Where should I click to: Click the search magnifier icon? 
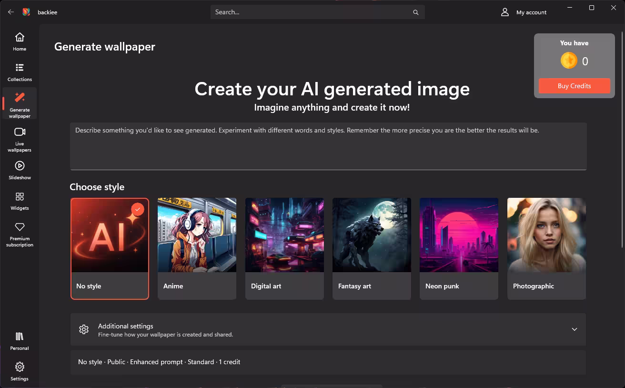[x=416, y=12]
